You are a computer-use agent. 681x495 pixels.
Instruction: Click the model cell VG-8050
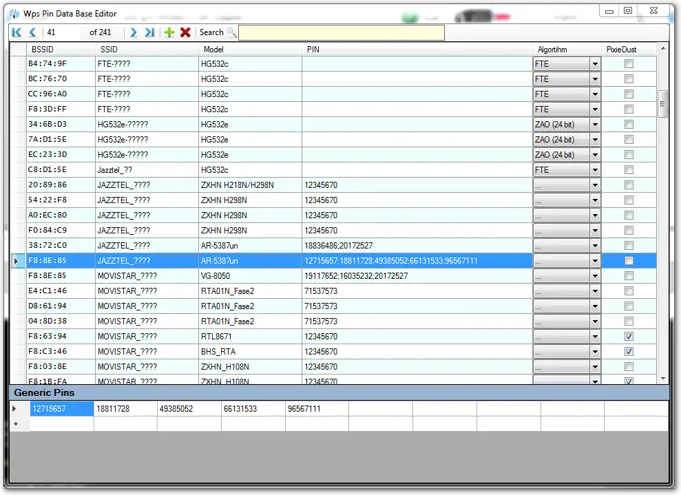pyautogui.click(x=250, y=275)
